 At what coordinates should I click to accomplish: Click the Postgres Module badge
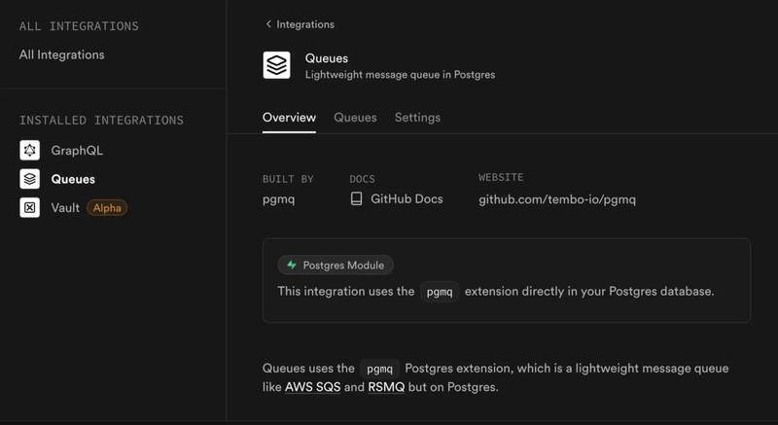[x=336, y=266]
